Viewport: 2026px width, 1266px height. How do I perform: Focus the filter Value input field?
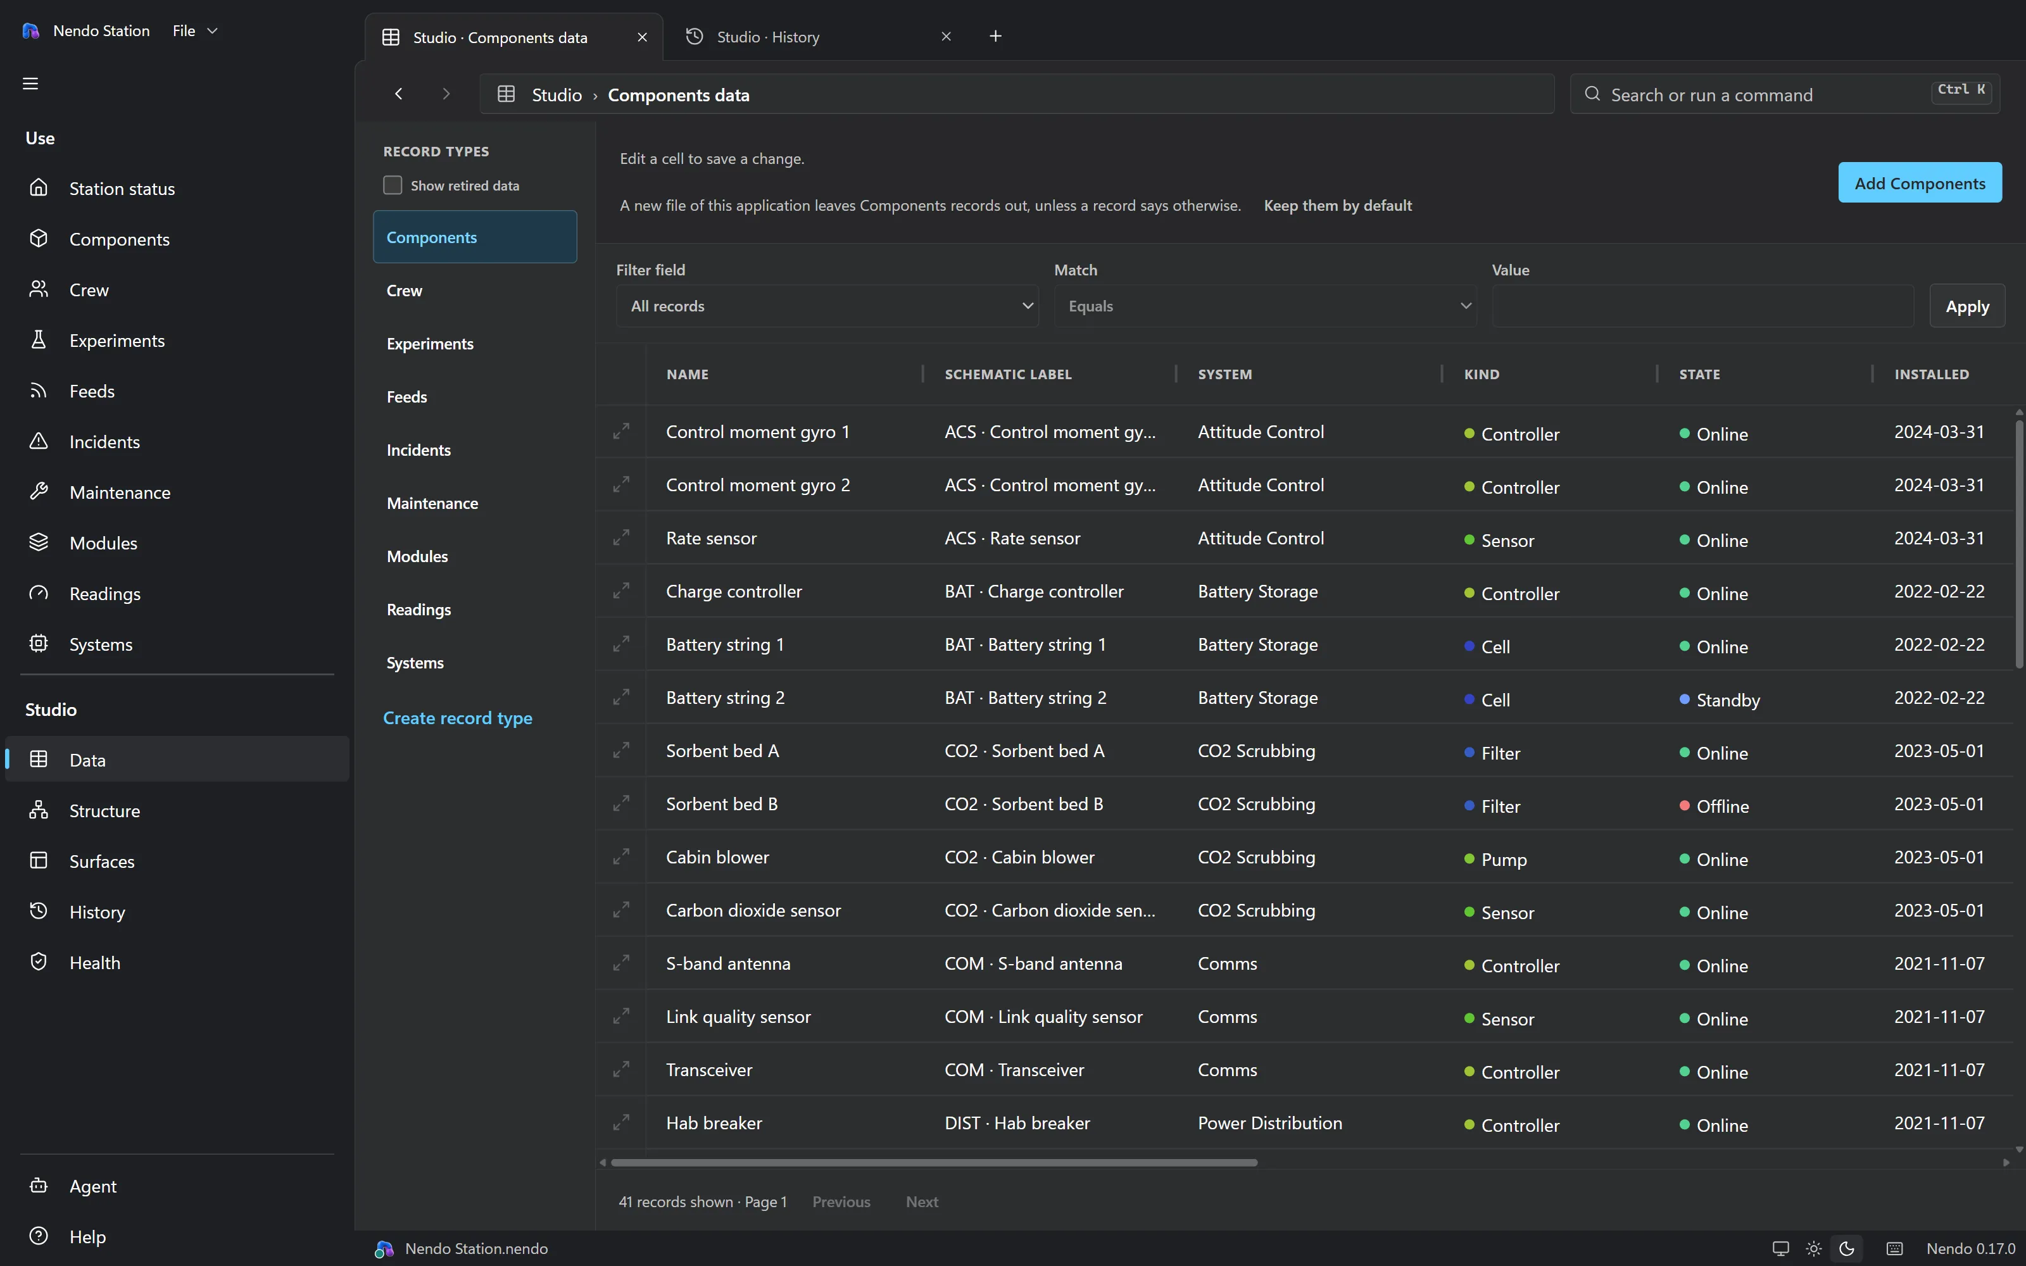[1702, 306]
